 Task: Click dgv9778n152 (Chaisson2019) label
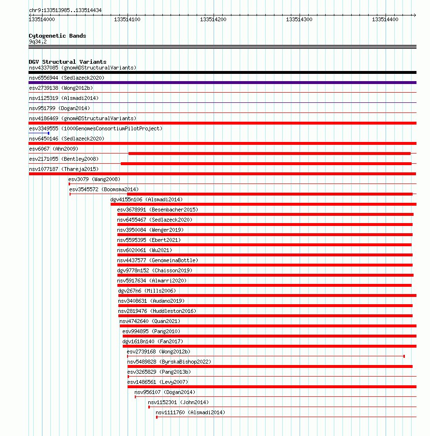[x=155, y=271]
